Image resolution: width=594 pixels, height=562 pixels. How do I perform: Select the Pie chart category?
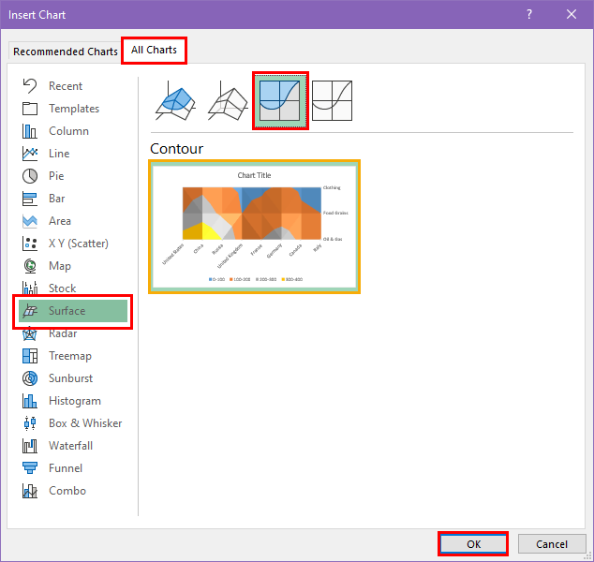[73, 176]
